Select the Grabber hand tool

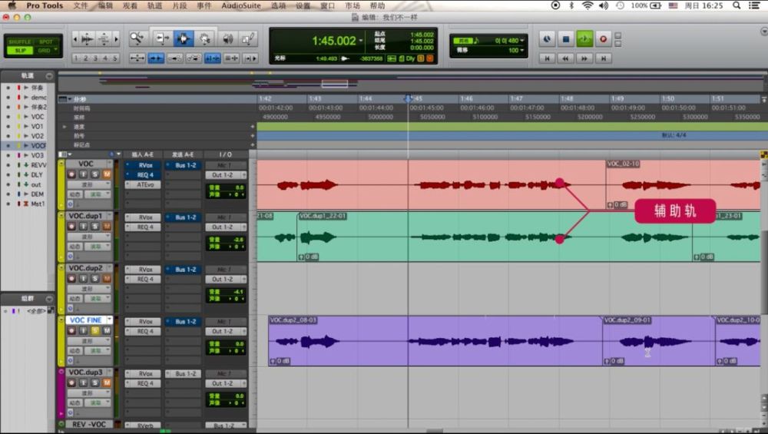pyautogui.click(x=204, y=38)
